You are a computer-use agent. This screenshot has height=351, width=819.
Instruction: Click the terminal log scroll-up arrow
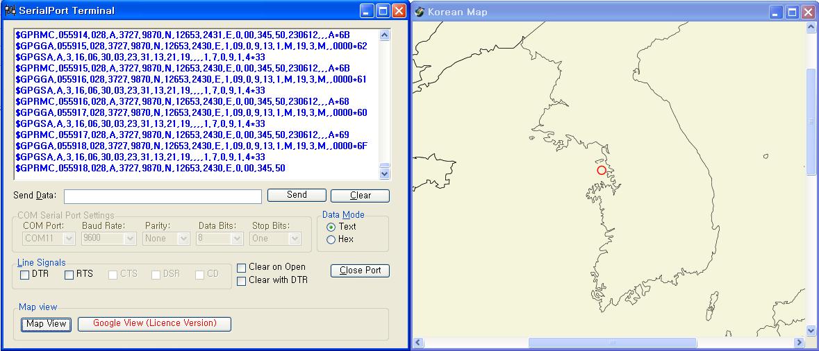(x=385, y=35)
